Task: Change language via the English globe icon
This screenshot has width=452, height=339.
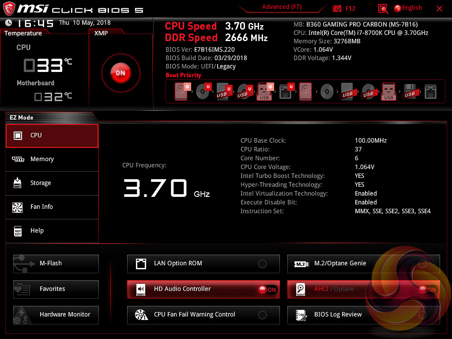Action: [408, 8]
